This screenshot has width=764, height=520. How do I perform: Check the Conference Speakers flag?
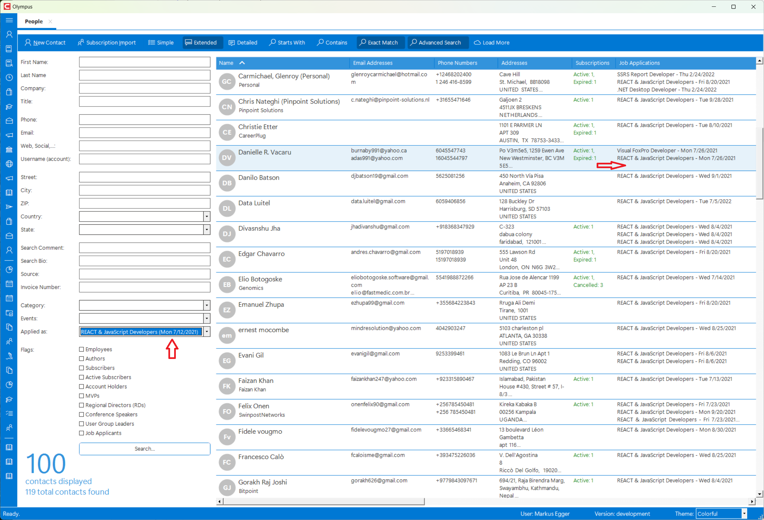81,414
